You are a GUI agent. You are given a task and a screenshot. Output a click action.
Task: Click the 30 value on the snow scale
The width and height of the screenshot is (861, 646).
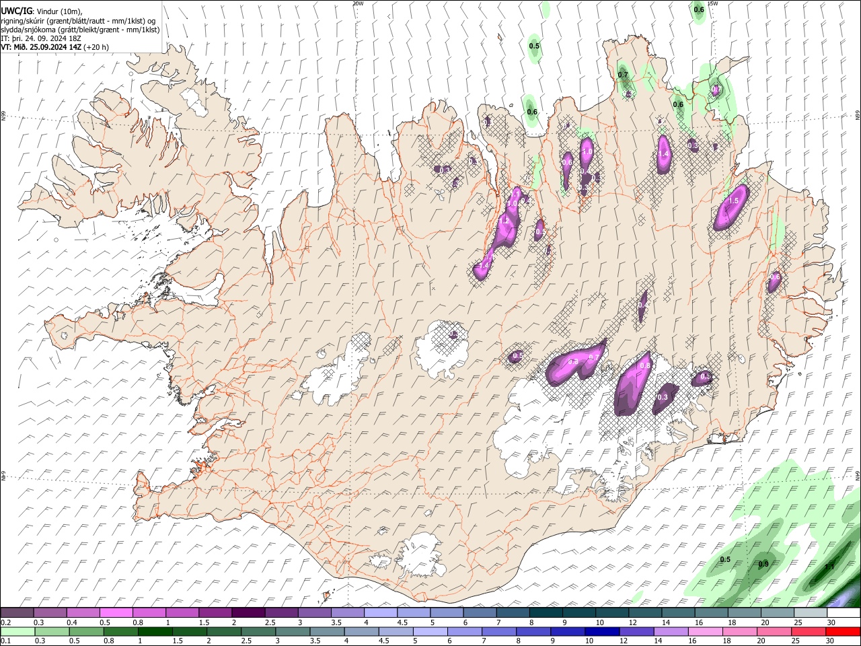point(831,622)
